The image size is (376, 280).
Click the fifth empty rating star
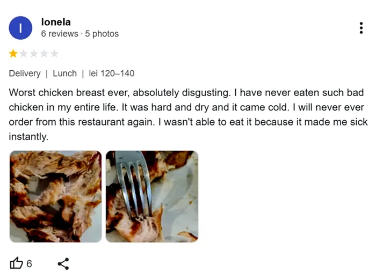[x=54, y=54]
